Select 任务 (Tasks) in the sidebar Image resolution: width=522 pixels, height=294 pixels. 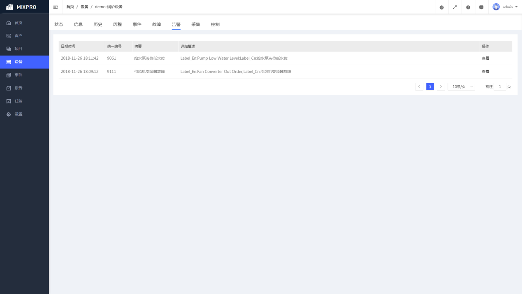pos(19,101)
